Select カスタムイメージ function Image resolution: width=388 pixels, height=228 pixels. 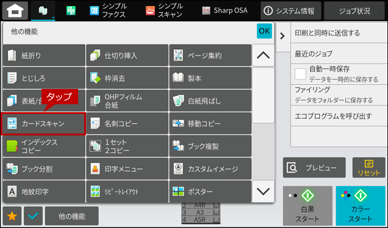tap(210, 169)
